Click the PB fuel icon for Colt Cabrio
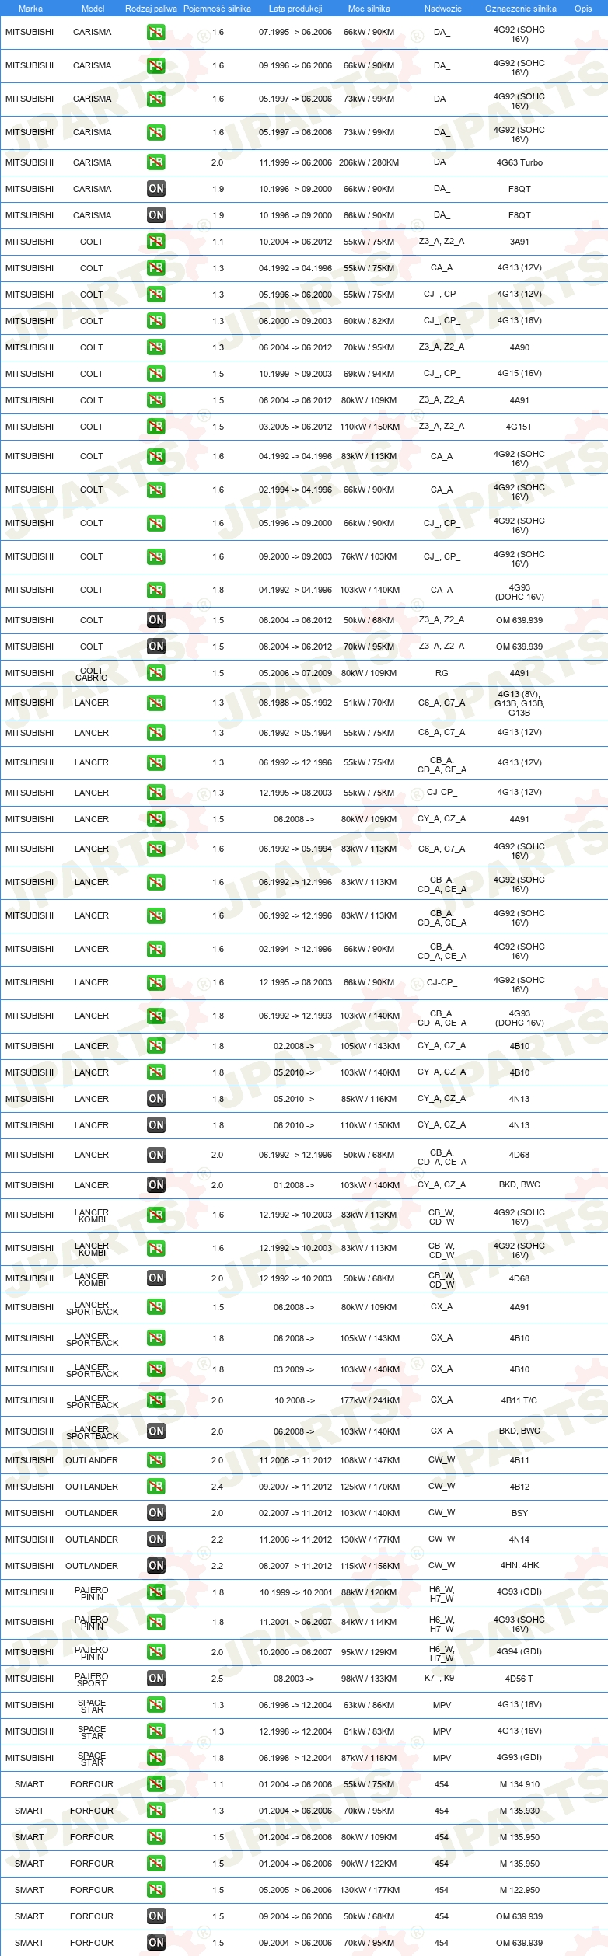Image resolution: width=608 pixels, height=1956 pixels. tap(156, 673)
